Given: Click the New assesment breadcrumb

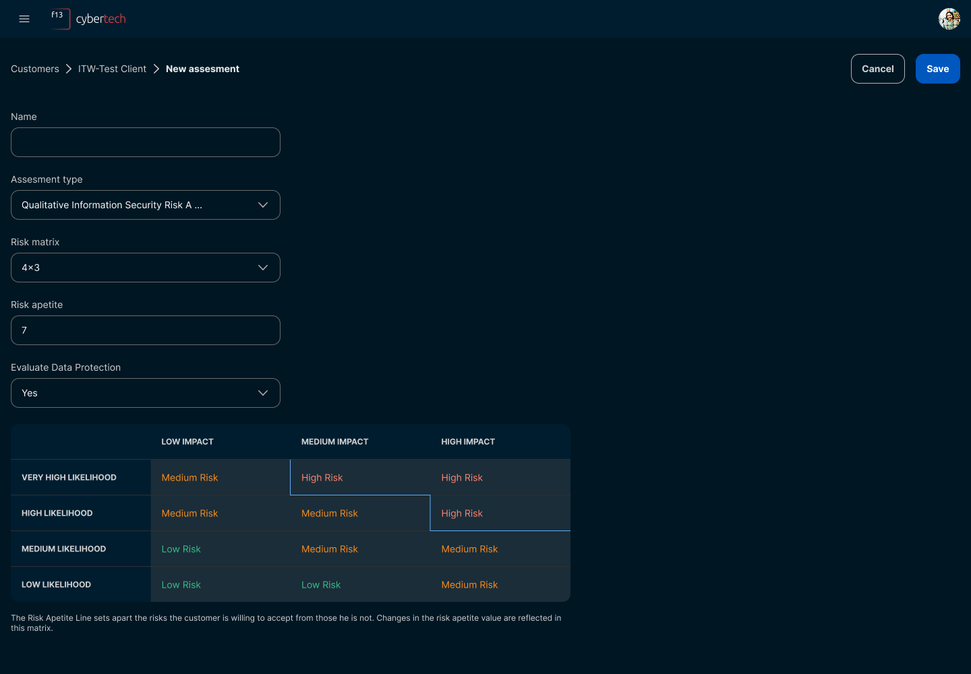Looking at the screenshot, I should [202, 69].
